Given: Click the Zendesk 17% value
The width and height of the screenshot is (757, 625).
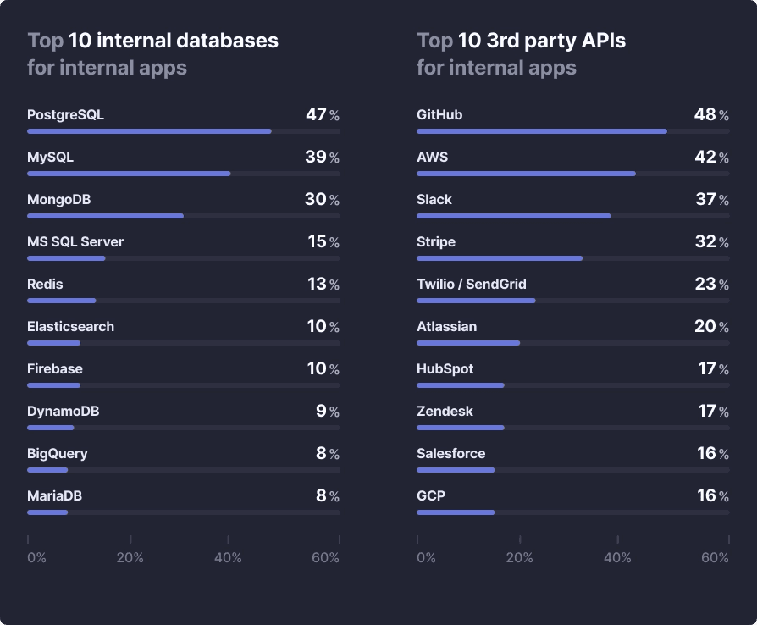Looking at the screenshot, I should (x=711, y=412).
